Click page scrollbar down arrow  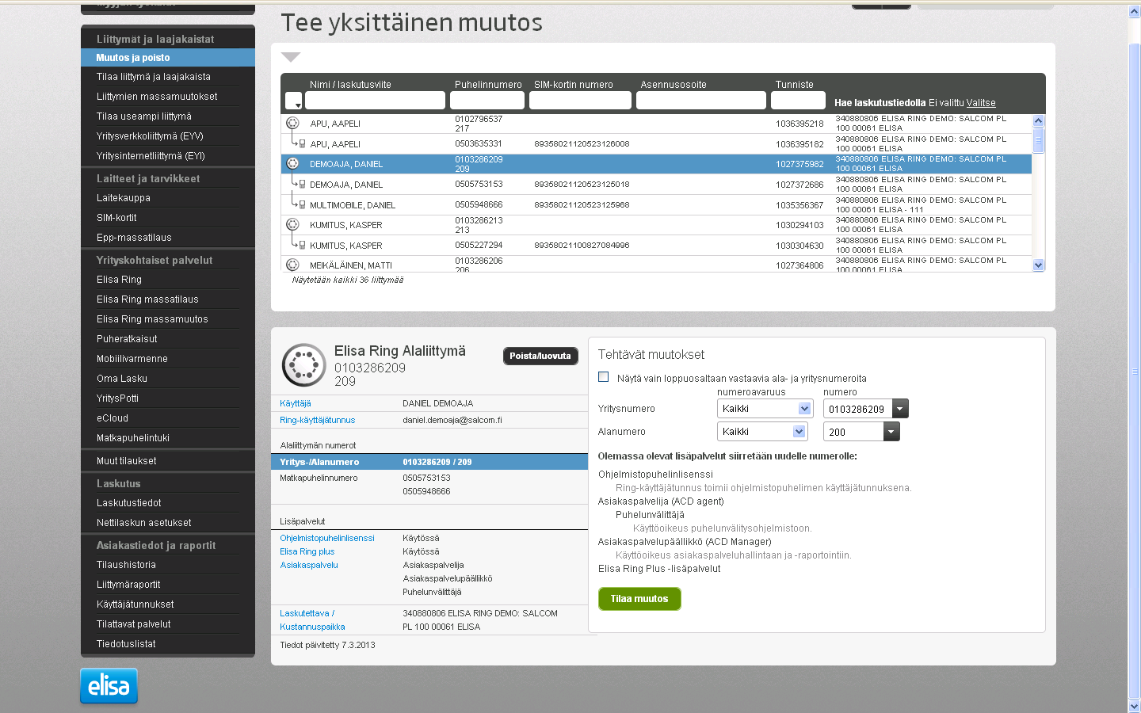pos(1134,706)
